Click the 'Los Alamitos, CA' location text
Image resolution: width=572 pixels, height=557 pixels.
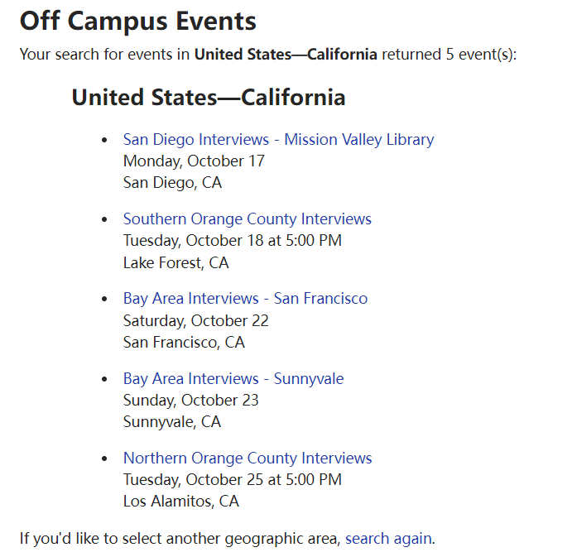[180, 501]
